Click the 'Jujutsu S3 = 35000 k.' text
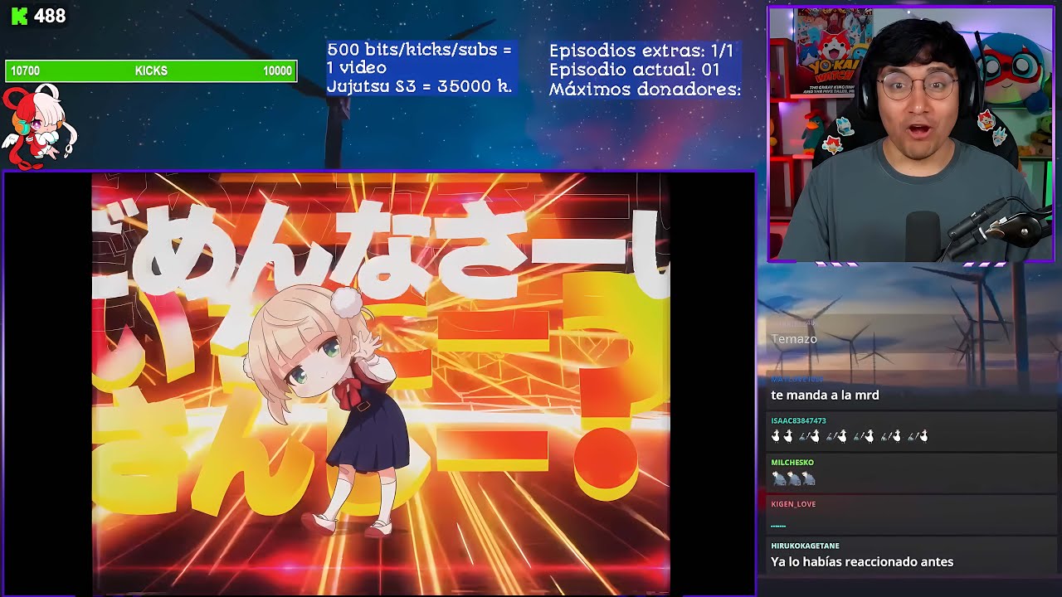Viewport: 1062px width, 597px height. click(x=419, y=85)
